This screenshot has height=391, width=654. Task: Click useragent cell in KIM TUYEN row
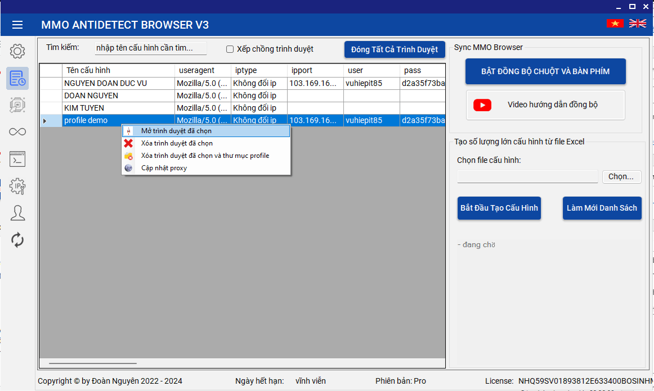click(x=203, y=108)
